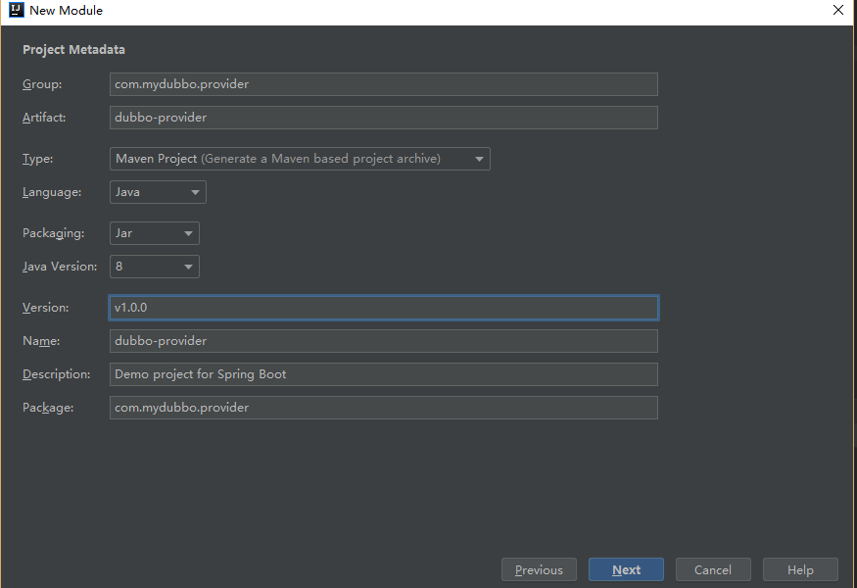Screen dimensions: 857x588
Task: Cancel the module creation
Action: (x=713, y=569)
